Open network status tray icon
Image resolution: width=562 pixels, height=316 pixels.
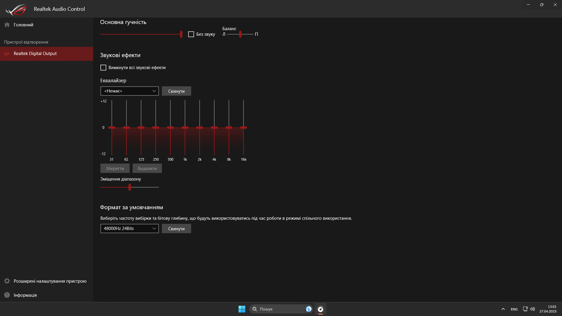[x=525, y=309]
